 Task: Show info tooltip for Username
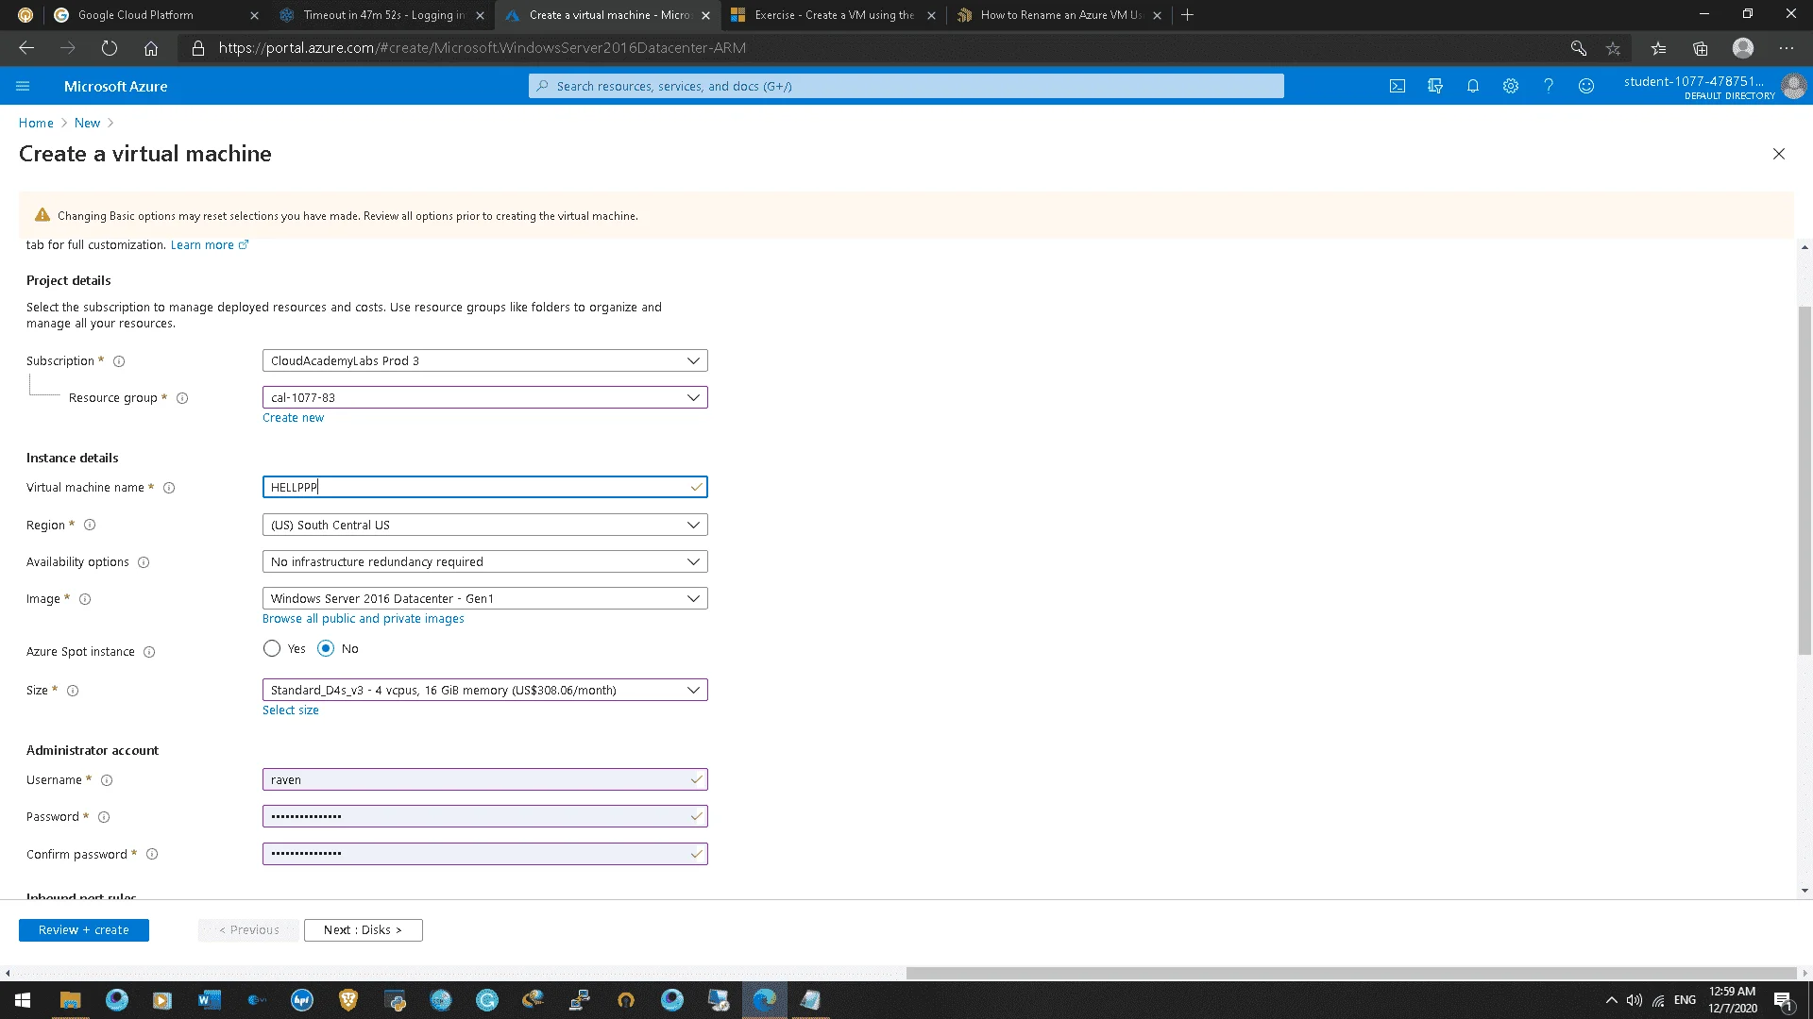(x=107, y=780)
